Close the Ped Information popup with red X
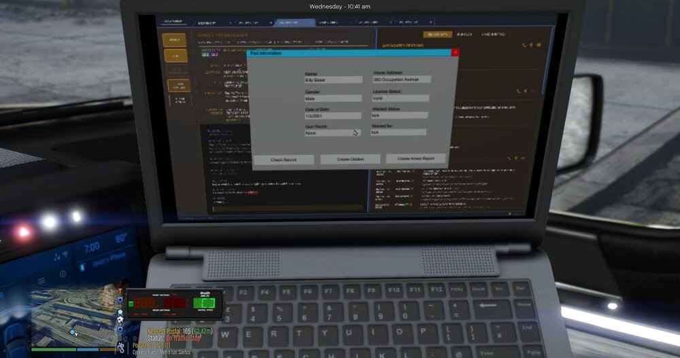This screenshot has width=680, height=358. pos(455,52)
